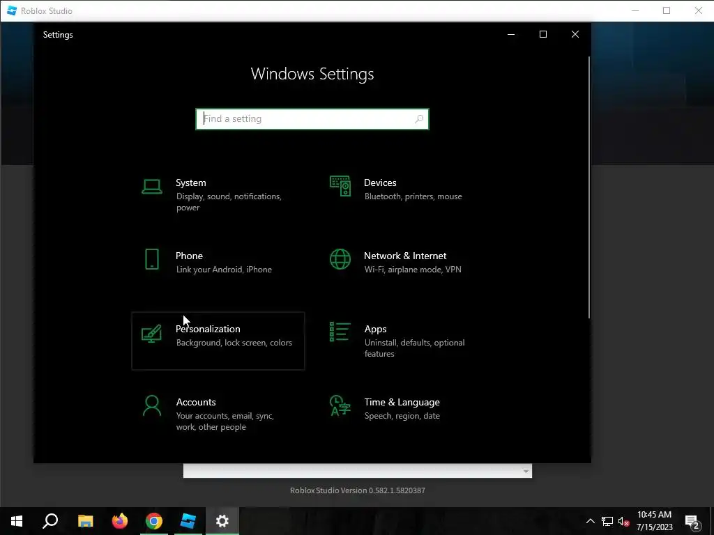Select the Apps heading
Screen dimensions: 714x535
pos(375,329)
